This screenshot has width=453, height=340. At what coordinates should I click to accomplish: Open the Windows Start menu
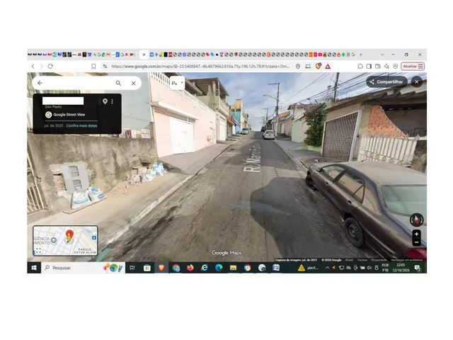pyautogui.click(x=34, y=268)
